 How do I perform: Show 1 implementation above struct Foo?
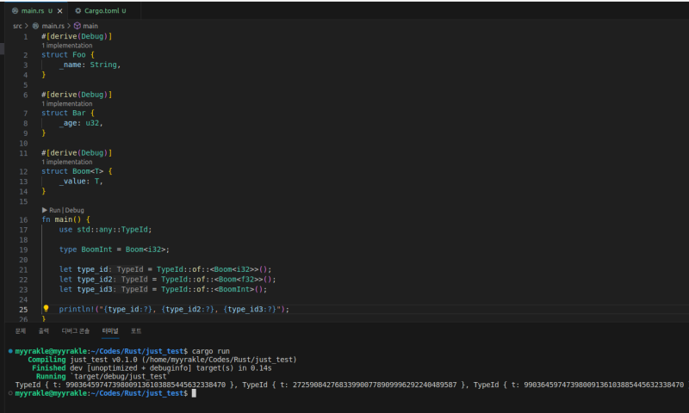click(67, 46)
